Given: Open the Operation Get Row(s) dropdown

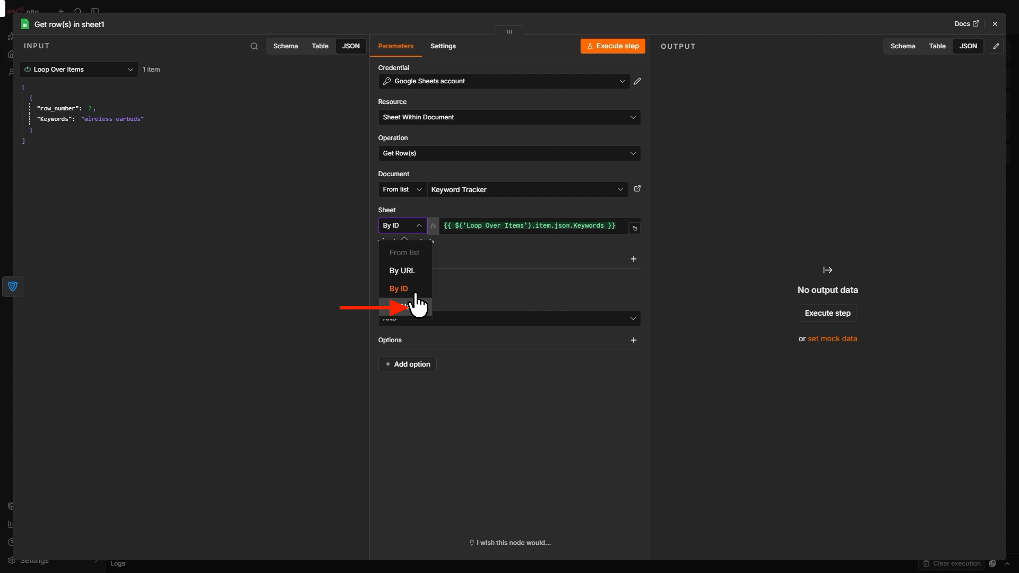Looking at the screenshot, I should pos(509,153).
